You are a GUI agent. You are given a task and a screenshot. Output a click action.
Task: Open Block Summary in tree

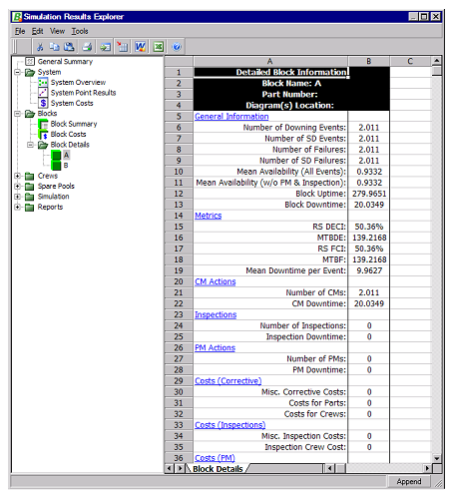(x=74, y=124)
